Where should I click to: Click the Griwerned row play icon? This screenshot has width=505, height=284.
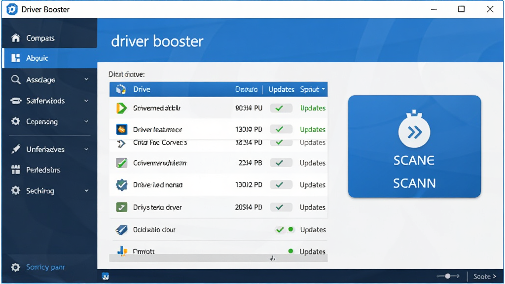pyautogui.click(x=121, y=108)
